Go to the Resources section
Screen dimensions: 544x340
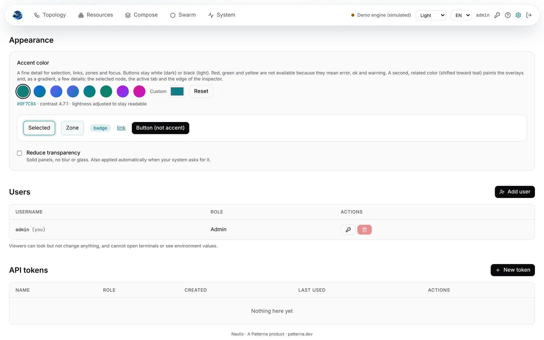[x=96, y=15]
